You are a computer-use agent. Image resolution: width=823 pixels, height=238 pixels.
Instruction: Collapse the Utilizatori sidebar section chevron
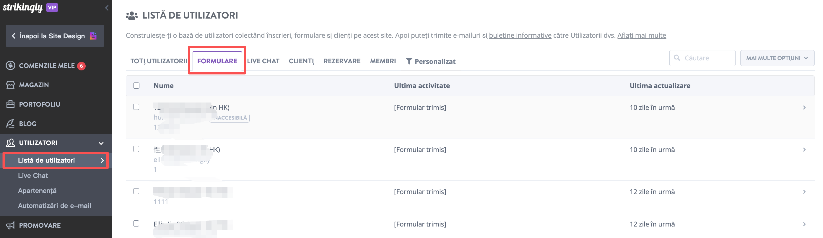pos(101,143)
